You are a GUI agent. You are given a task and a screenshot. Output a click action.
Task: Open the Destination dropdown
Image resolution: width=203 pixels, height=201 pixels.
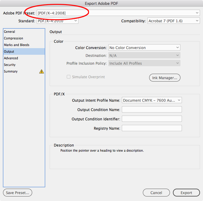144,55
